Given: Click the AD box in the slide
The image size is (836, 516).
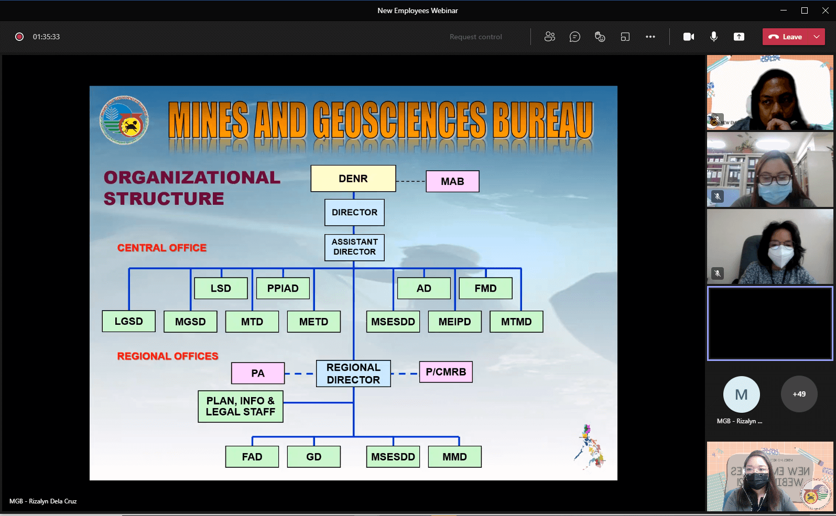Looking at the screenshot, I should point(424,288).
